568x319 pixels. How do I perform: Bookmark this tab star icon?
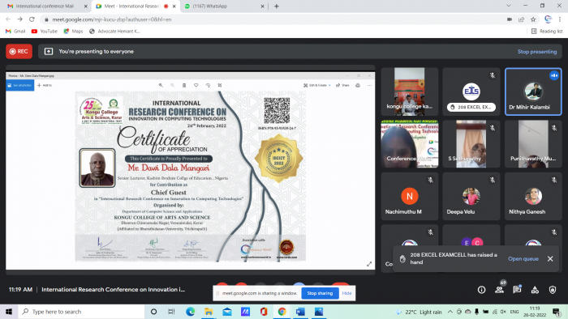533,19
